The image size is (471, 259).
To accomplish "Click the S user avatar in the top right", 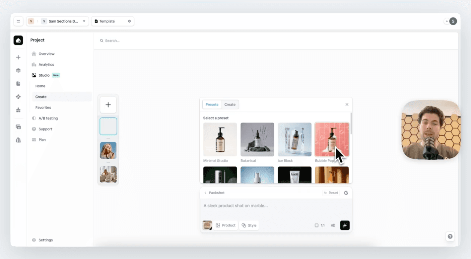I will [x=453, y=21].
